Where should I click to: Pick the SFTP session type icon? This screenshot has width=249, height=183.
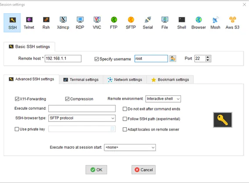[131, 23]
